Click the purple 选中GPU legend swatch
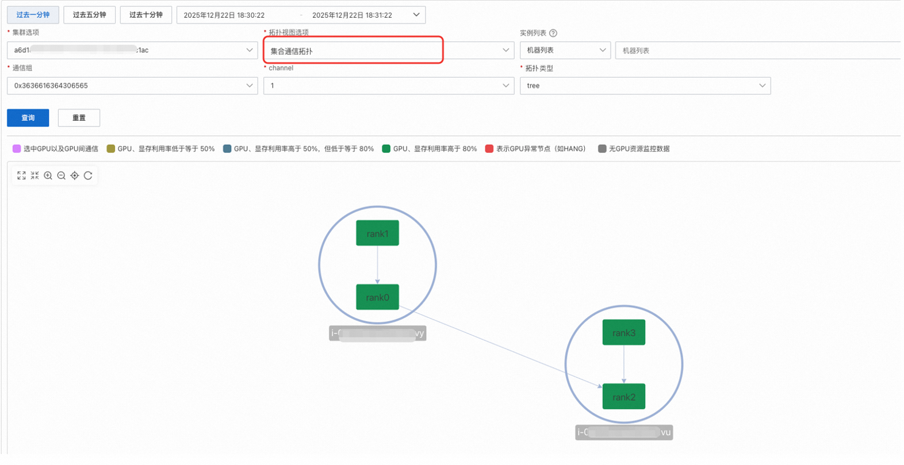Viewport: 904px width, 465px height. (17, 148)
